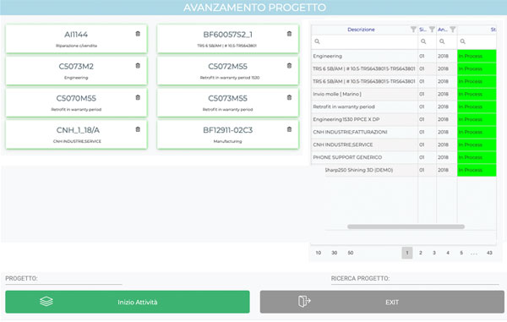Click trash icon on BF60057S2_1 card
Viewport: 507px width, 322px height.
289,34
